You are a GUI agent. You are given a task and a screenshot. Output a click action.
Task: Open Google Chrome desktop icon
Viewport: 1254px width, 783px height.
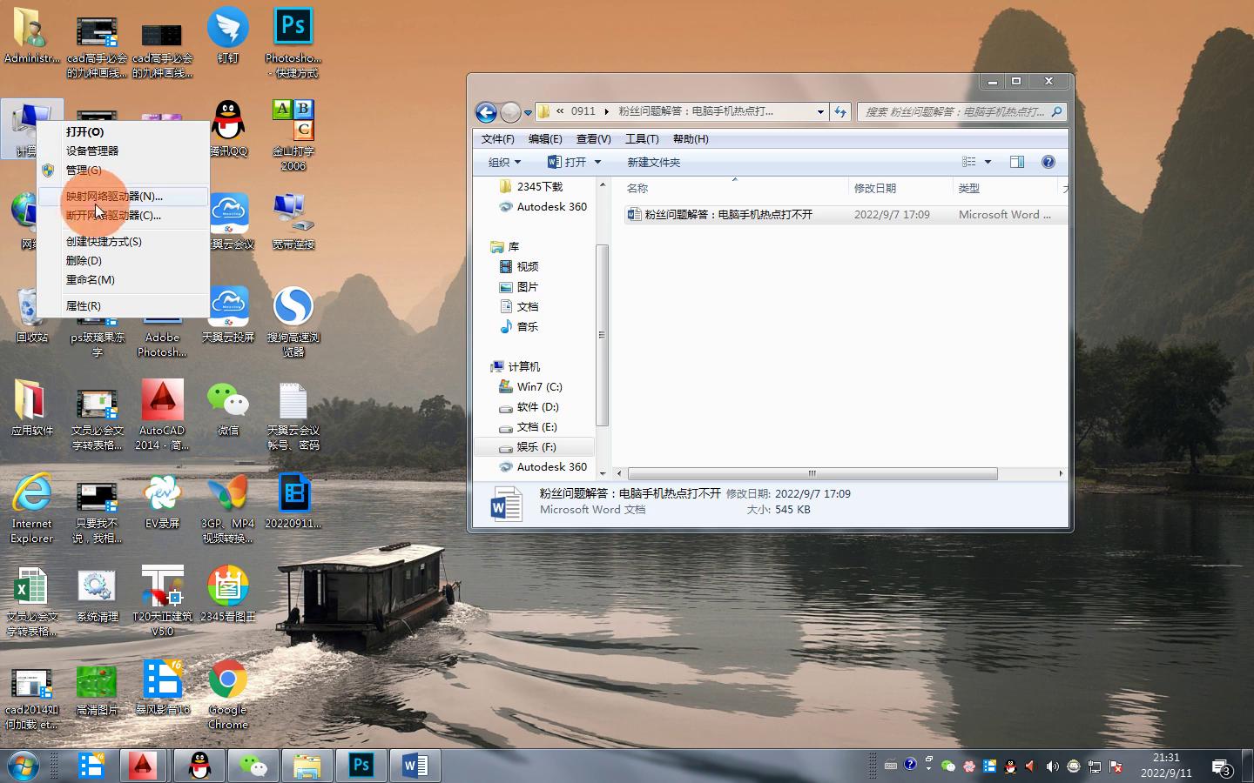(x=227, y=693)
